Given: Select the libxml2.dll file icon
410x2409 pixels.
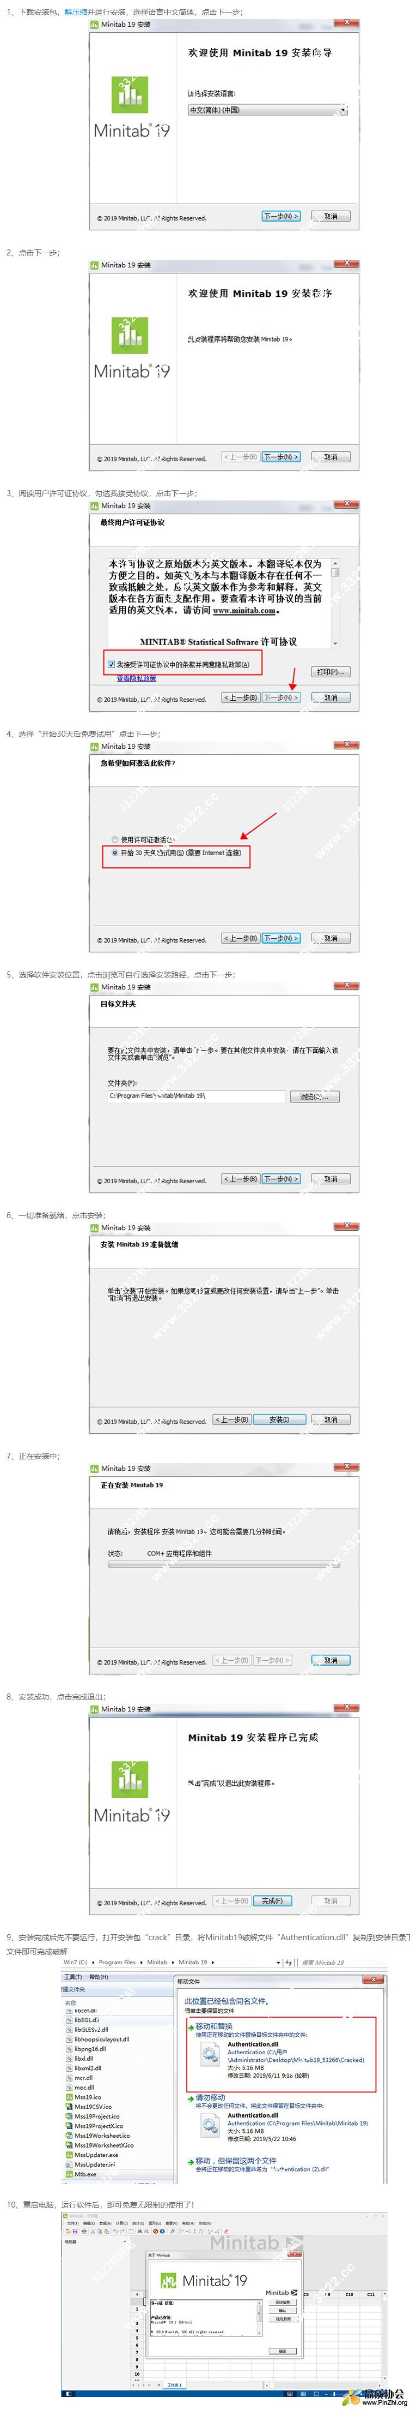Looking at the screenshot, I should 69,2068.
